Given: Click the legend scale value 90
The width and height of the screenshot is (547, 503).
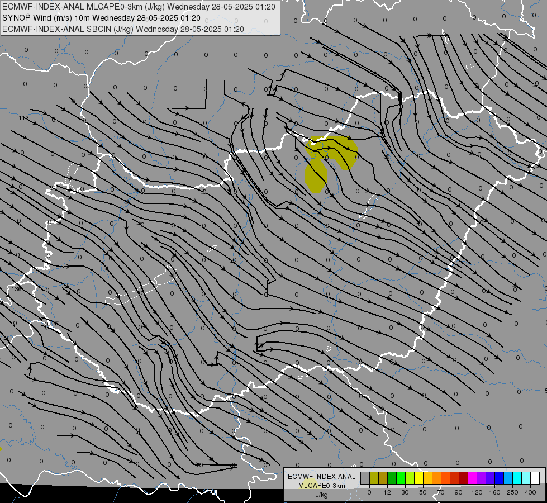Looking at the screenshot, I should [458, 492].
